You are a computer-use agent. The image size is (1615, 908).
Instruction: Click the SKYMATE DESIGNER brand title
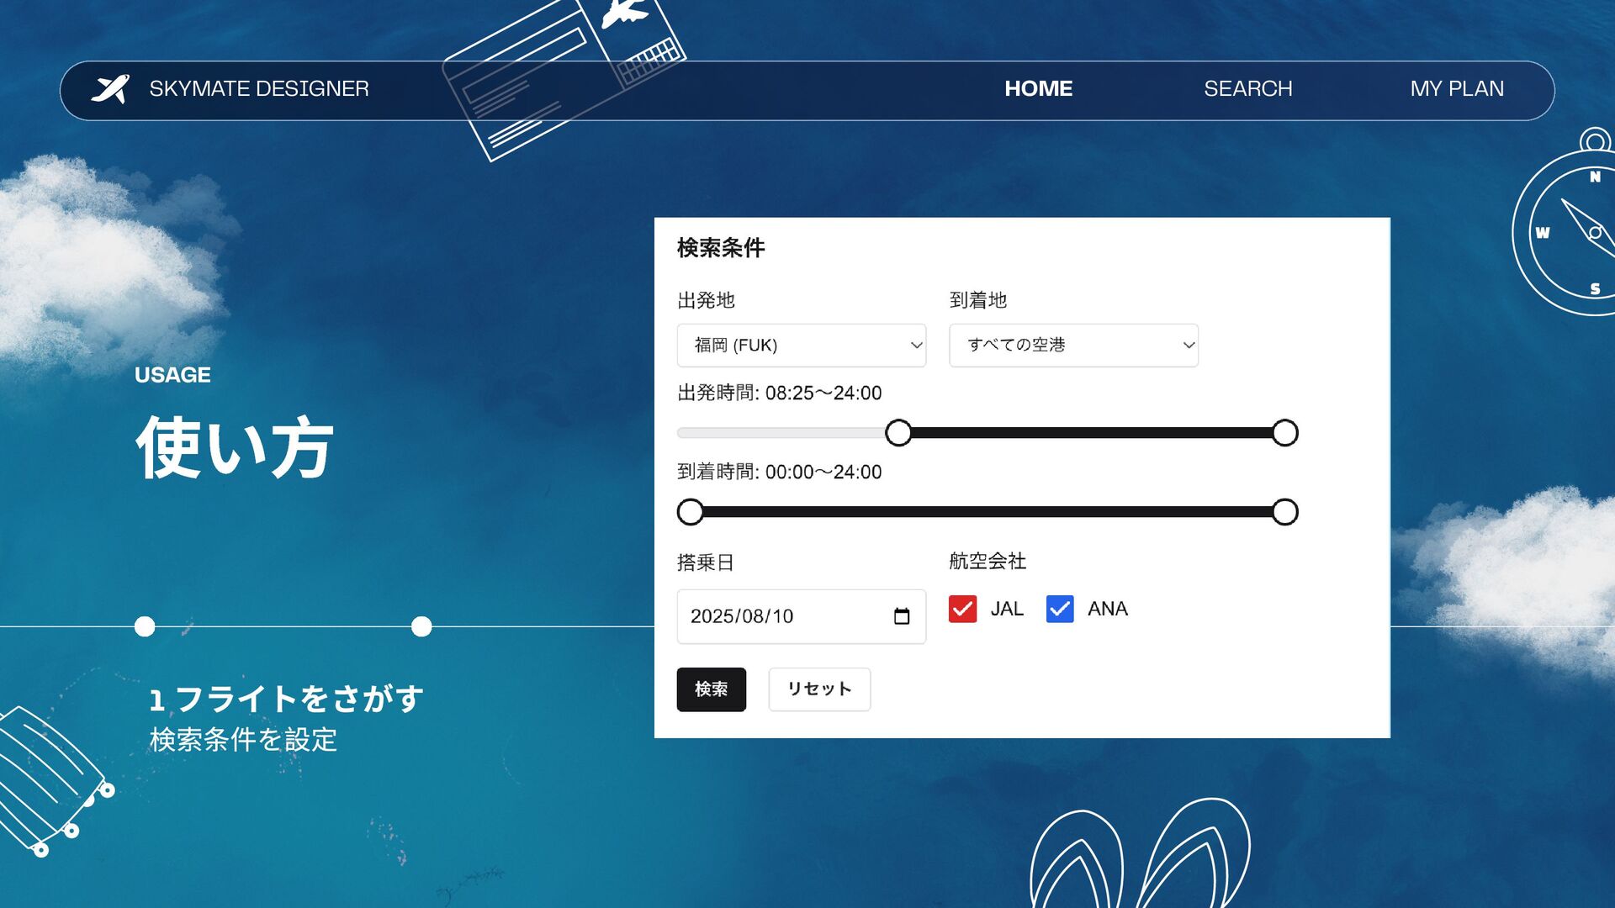click(259, 88)
